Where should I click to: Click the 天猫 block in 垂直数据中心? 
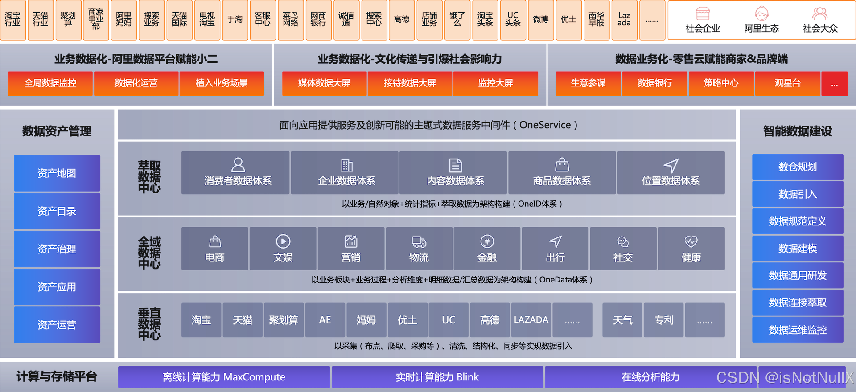243,320
